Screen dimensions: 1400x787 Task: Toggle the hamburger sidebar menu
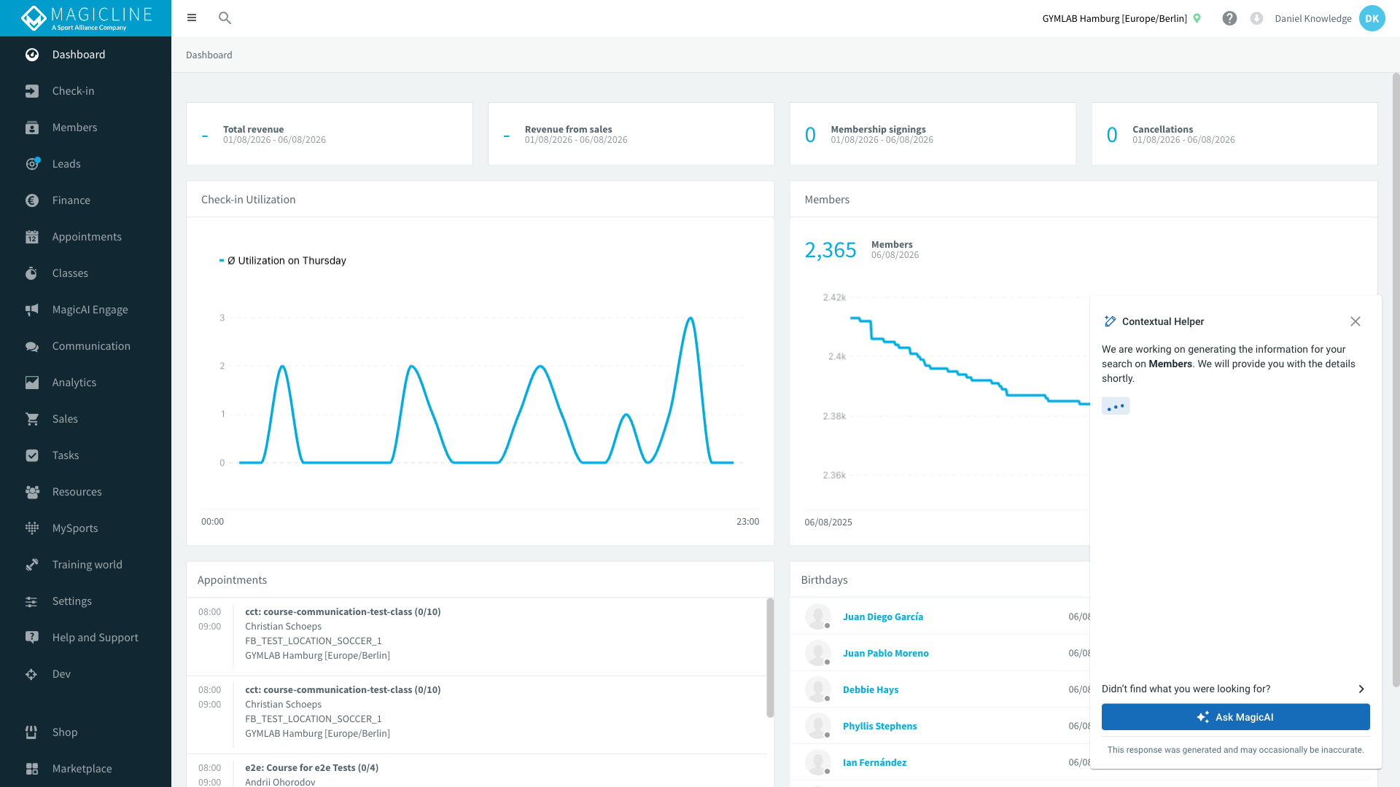point(192,17)
